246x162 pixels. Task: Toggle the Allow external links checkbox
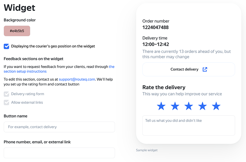(6, 102)
